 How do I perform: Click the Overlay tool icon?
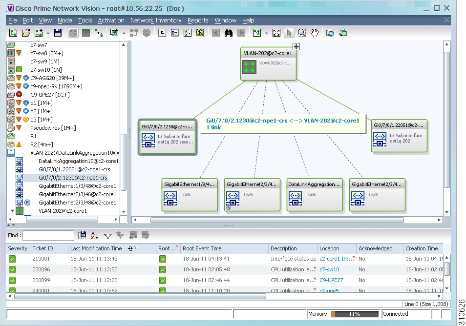click(114, 33)
